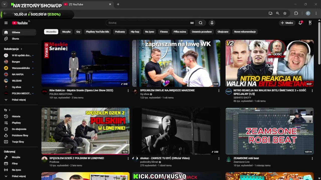Open the Og sliwa sidebar subscription

[x=20, y=87]
